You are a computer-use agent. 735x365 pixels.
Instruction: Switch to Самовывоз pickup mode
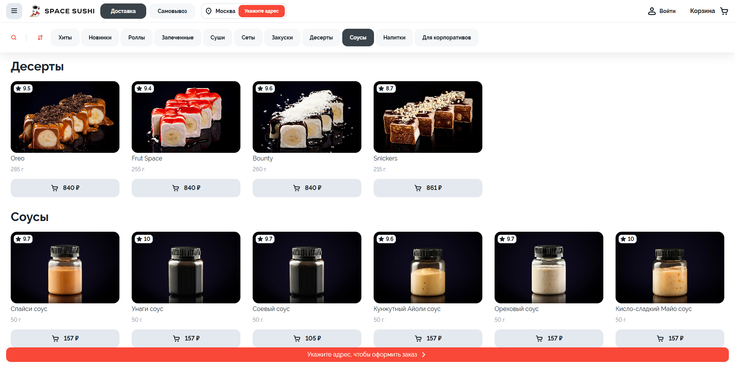172,11
